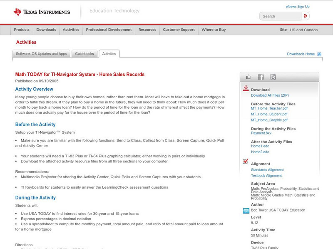Image resolution: width=333 pixels, height=249 pixels.
Task: Switch to Software, OS Updates and Apps tab
Action: pos(41,54)
